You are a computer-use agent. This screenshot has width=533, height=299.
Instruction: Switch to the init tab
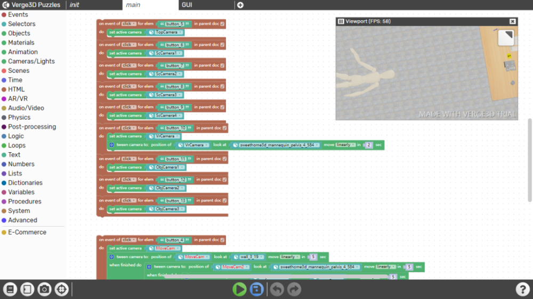pos(75,5)
